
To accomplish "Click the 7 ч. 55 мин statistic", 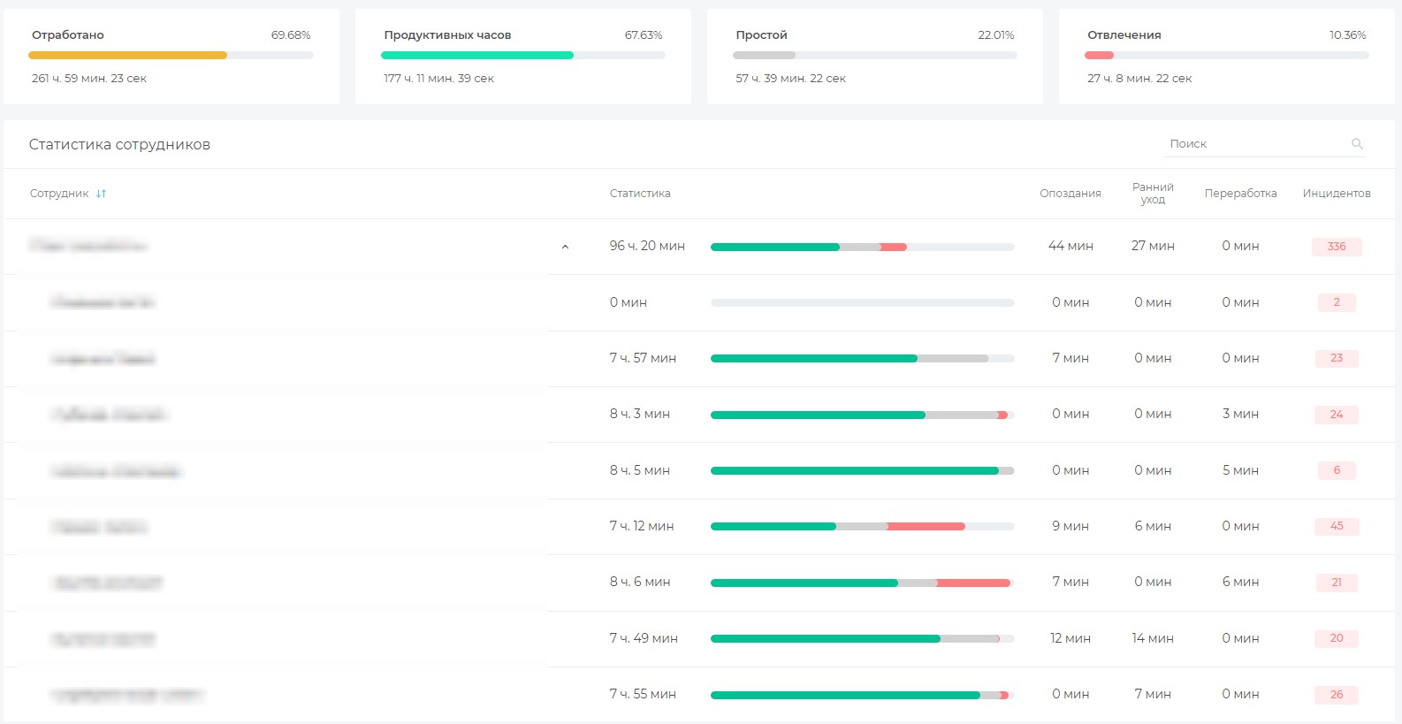I will [643, 694].
